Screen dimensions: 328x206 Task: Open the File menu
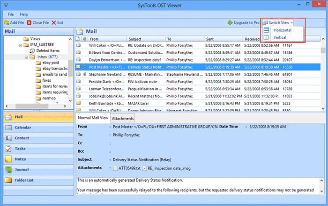[x=11, y=14]
